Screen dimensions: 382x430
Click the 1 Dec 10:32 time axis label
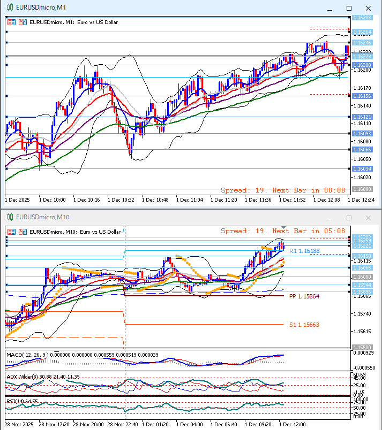121,199
